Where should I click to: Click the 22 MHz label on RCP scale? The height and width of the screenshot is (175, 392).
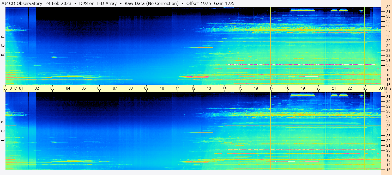388,55
